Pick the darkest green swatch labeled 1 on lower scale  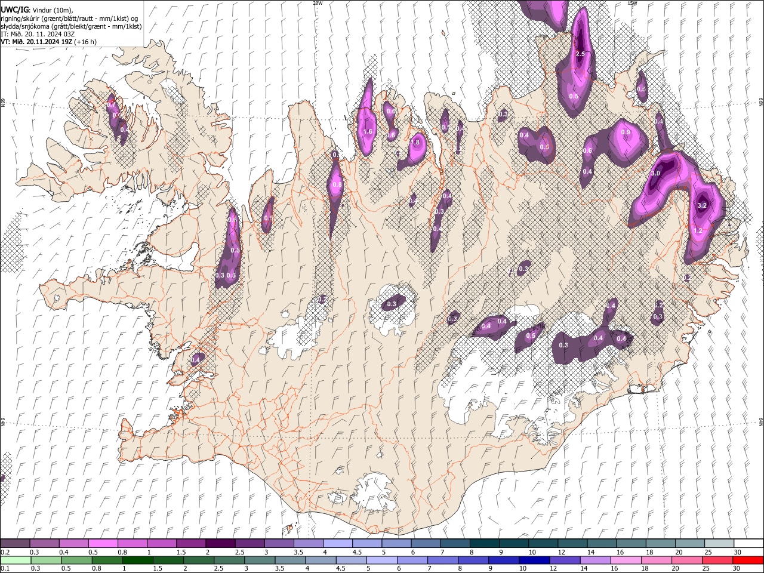coord(138,560)
